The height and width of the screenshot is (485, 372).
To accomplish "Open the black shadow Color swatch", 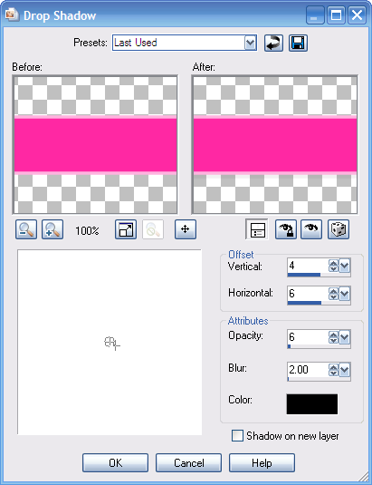I will pos(312,404).
